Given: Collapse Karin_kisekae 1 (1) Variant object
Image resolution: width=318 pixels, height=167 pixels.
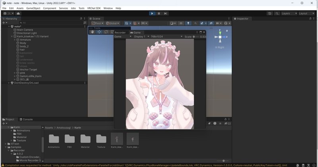Looking at the screenshot, I should (x=12, y=36).
